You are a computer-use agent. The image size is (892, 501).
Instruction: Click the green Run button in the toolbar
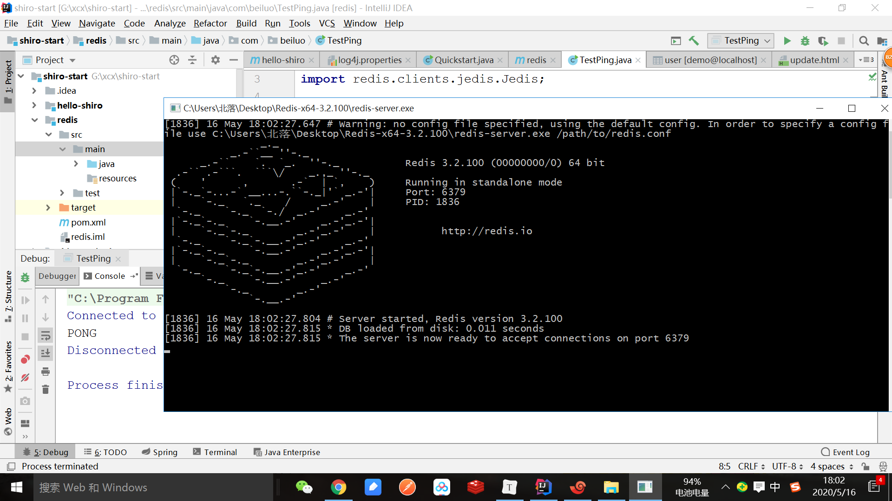[787, 41]
